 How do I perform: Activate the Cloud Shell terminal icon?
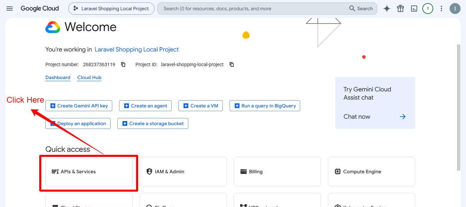[414, 9]
